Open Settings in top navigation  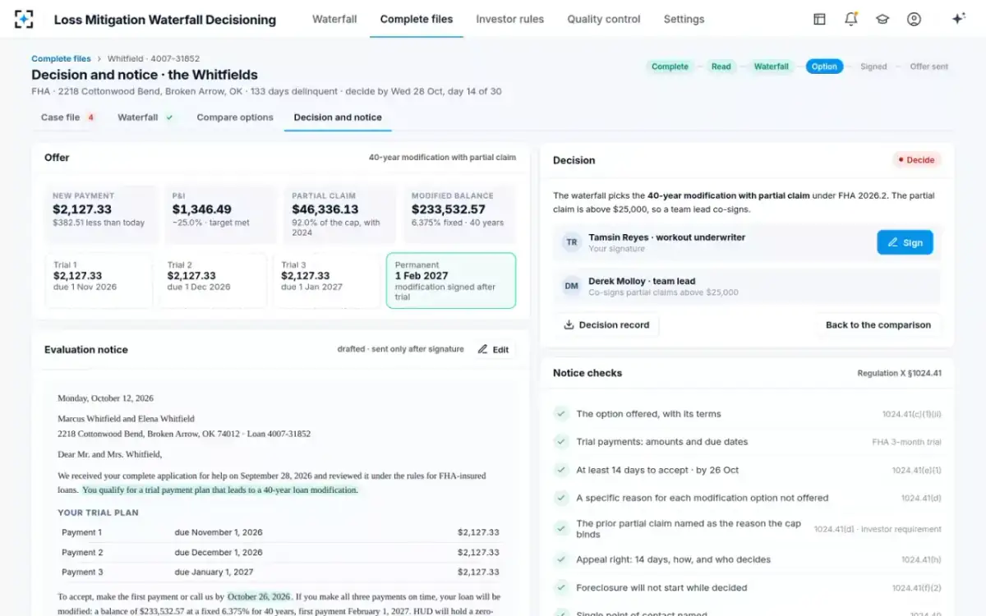(684, 19)
